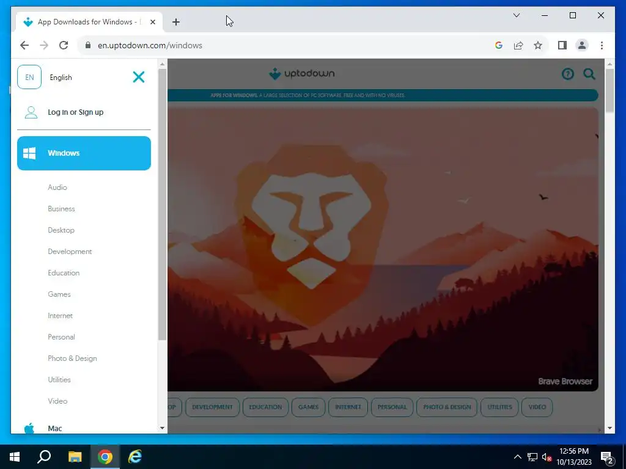Go forward in Chrome

click(44, 45)
